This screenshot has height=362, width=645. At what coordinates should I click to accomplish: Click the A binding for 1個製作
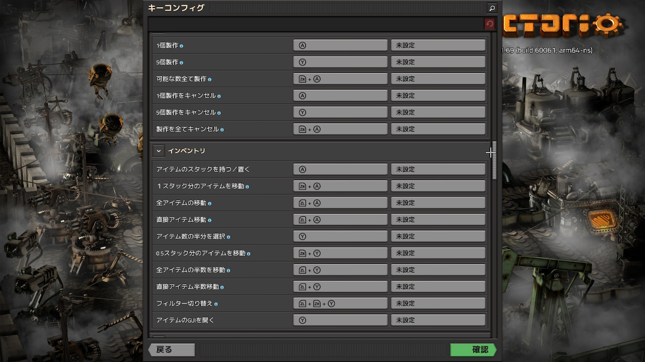340,45
